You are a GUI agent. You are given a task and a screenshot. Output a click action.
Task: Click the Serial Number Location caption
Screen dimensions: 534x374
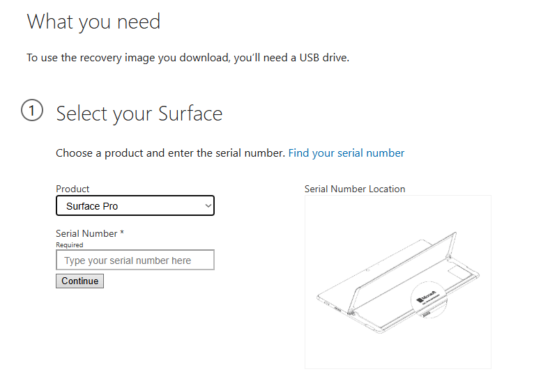tap(355, 189)
